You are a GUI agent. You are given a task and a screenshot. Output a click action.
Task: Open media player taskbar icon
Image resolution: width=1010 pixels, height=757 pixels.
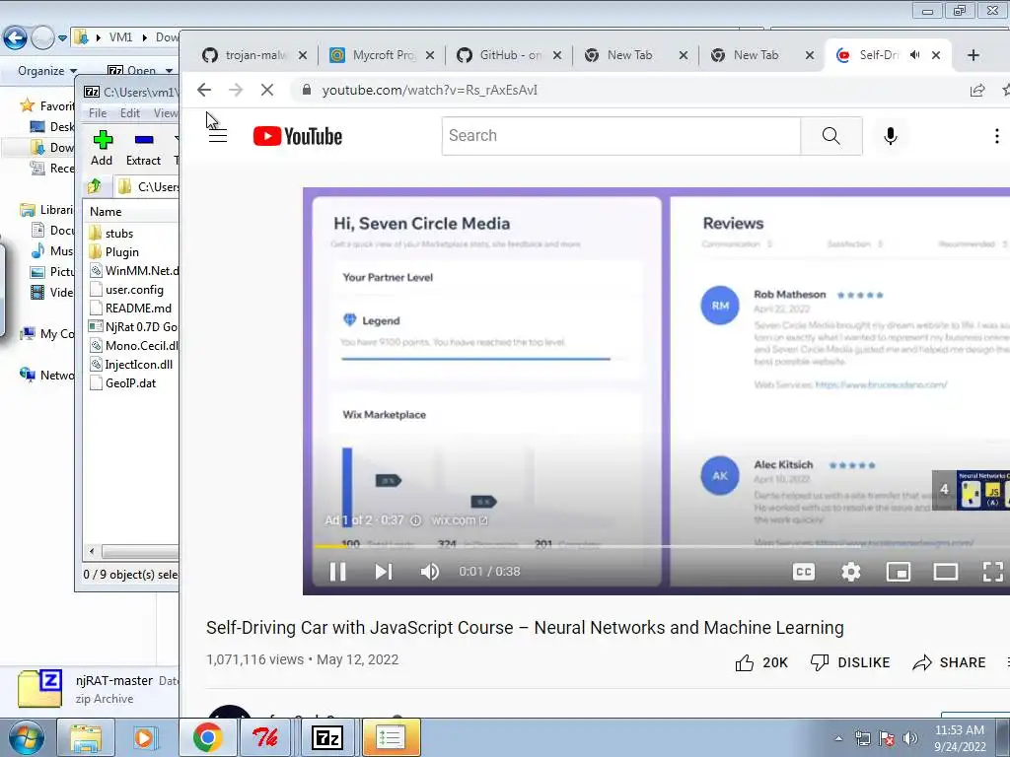(144, 737)
